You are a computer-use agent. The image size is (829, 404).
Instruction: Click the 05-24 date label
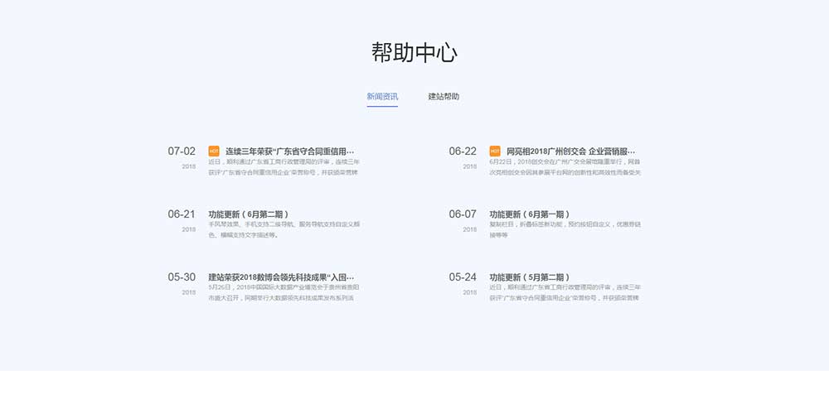tap(463, 277)
